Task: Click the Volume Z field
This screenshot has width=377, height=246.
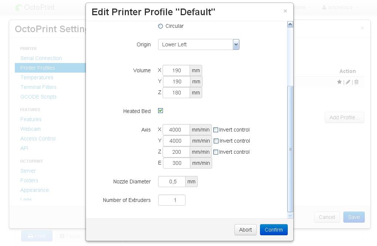Action: coord(176,93)
